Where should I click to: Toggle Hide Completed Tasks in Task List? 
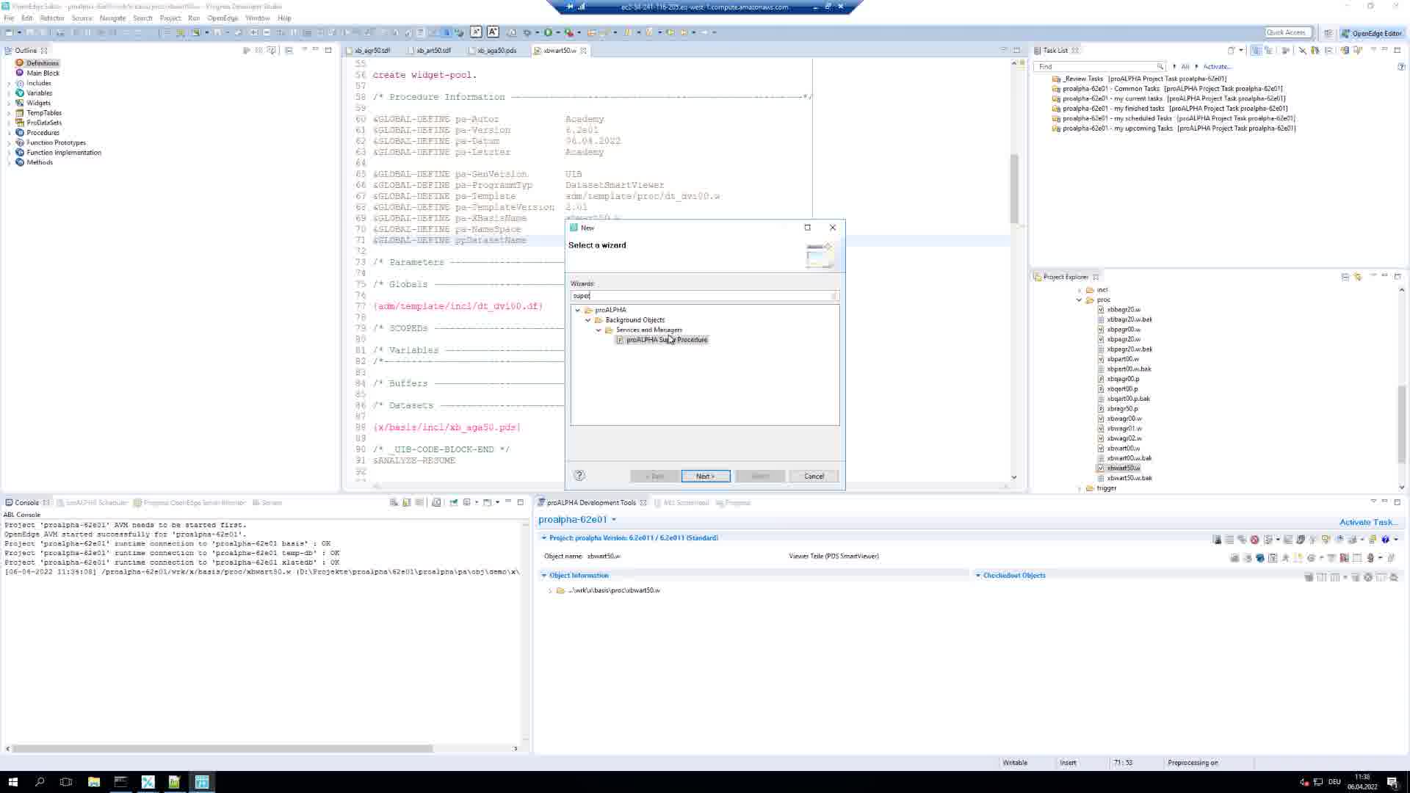click(x=1302, y=50)
